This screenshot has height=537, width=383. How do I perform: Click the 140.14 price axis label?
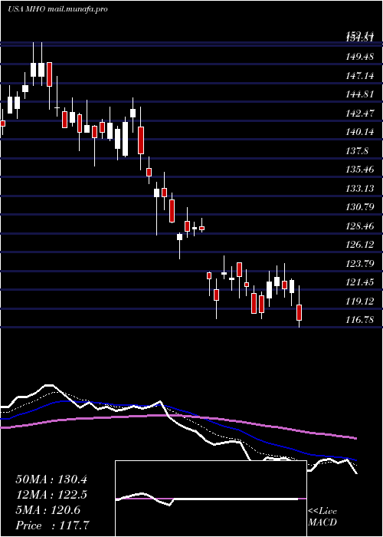(x=359, y=132)
